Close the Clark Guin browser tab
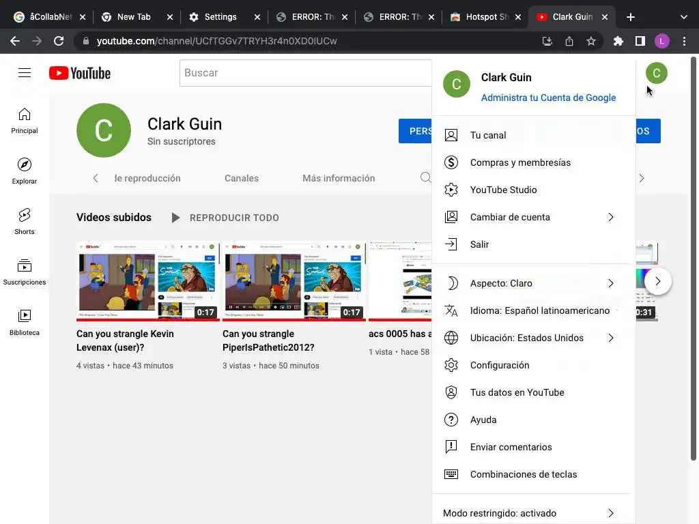 point(605,17)
